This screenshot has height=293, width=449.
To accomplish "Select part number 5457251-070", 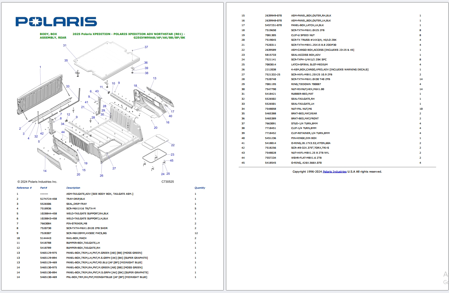I will click(x=273, y=25).
